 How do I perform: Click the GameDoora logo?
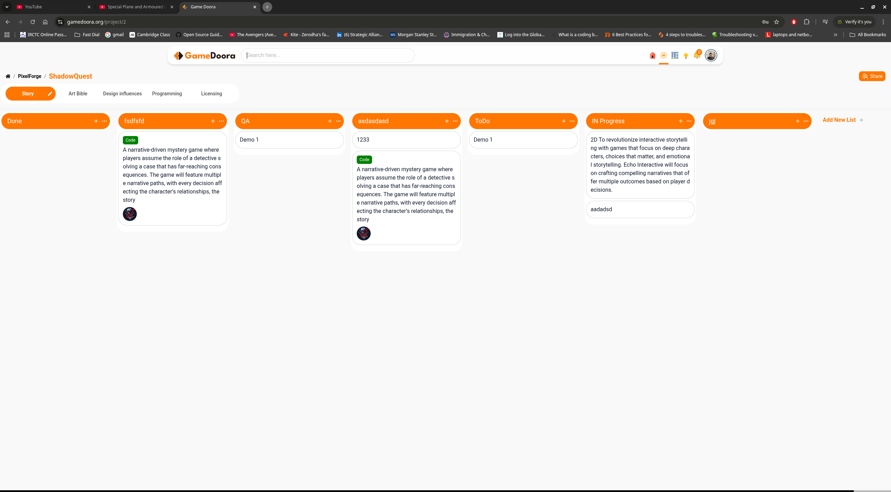[x=205, y=55]
